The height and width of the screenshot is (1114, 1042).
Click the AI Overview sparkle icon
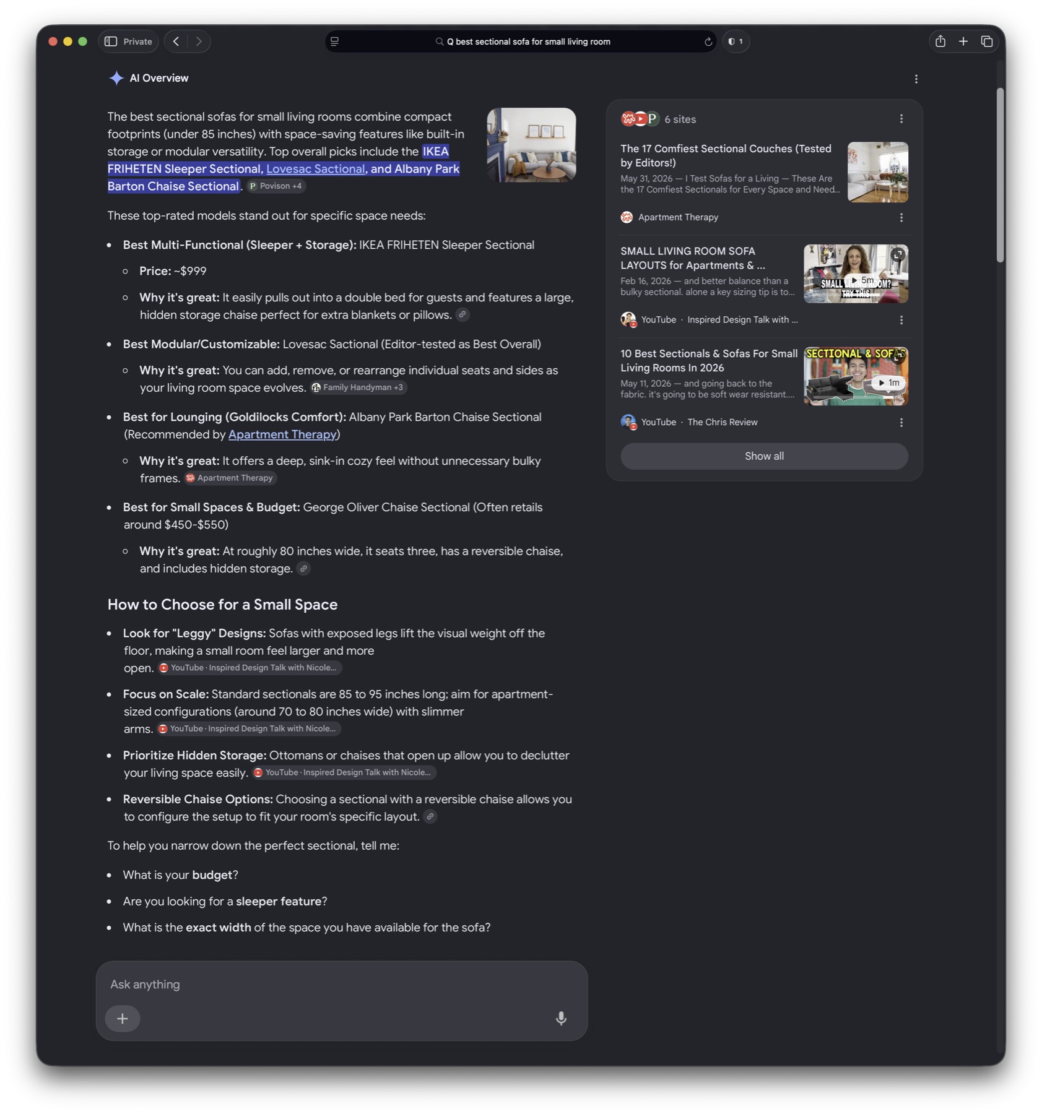pos(116,78)
